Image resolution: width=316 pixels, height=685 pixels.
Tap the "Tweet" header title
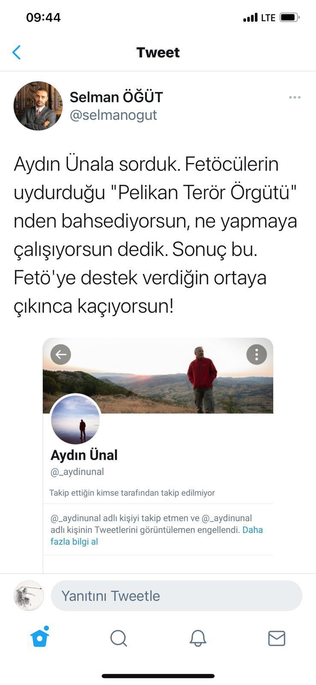click(x=158, y=53)
